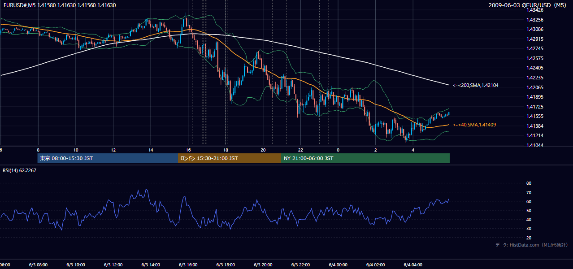The height and width of the screenshot is (269, 573).
Task: Click price axis value 1.41384
Action: pyautogui.click(x=534, y=126)
